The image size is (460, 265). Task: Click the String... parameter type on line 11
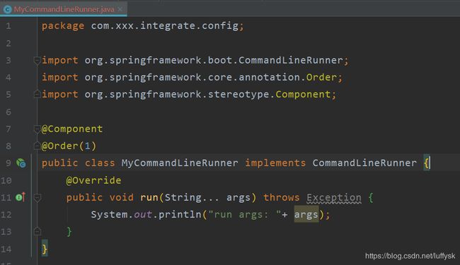192,197
